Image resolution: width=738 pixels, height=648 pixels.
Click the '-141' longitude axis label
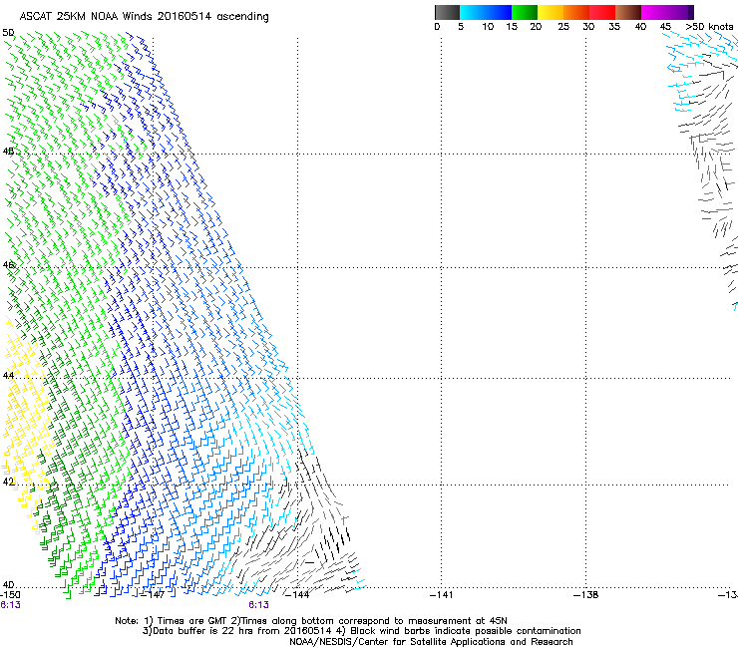pos(441,595)
